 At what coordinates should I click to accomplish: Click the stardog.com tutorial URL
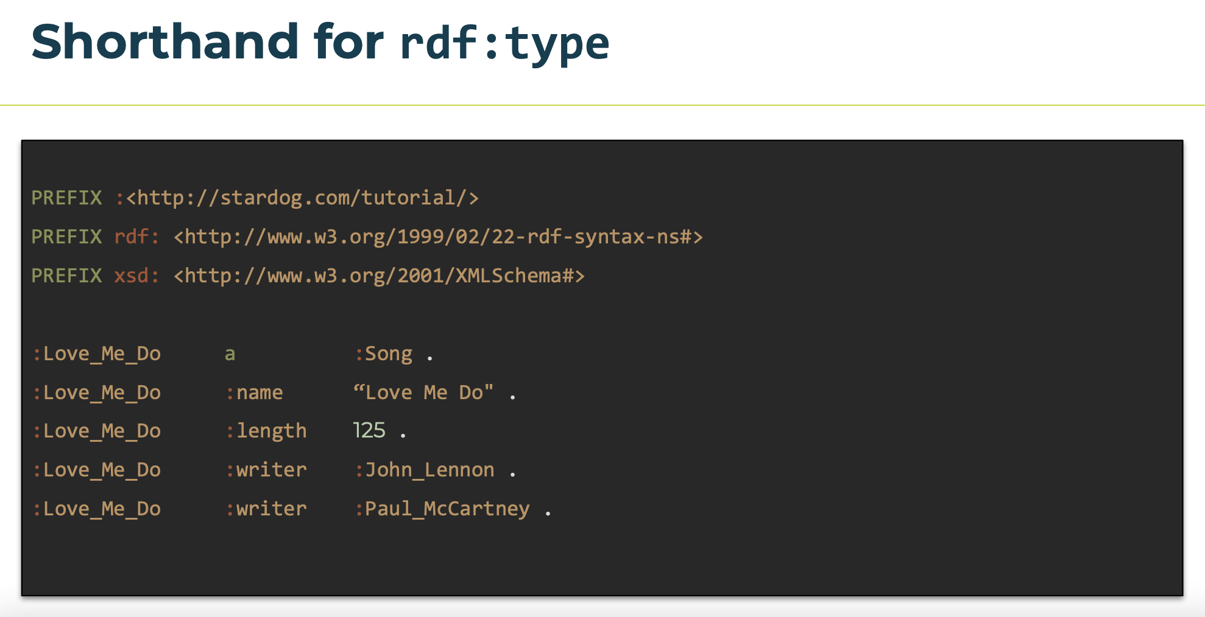coord(303,198)
